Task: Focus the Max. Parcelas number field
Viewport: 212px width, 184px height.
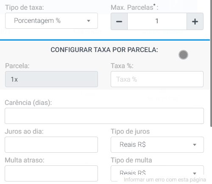Action: coord(157,22)
